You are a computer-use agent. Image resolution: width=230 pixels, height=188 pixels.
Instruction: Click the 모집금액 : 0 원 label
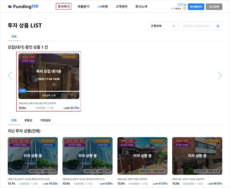pyautogui.click(x=49, y=95)
